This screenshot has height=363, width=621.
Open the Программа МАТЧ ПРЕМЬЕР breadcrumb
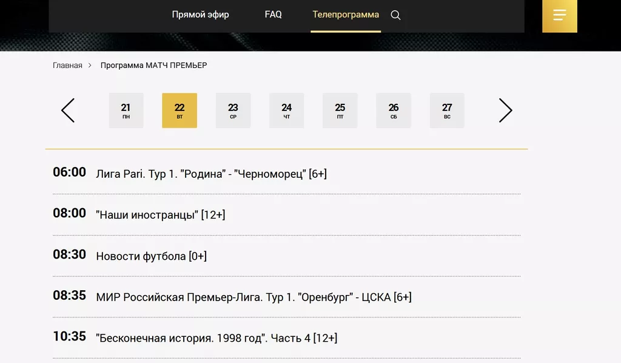tap(153, 65)
